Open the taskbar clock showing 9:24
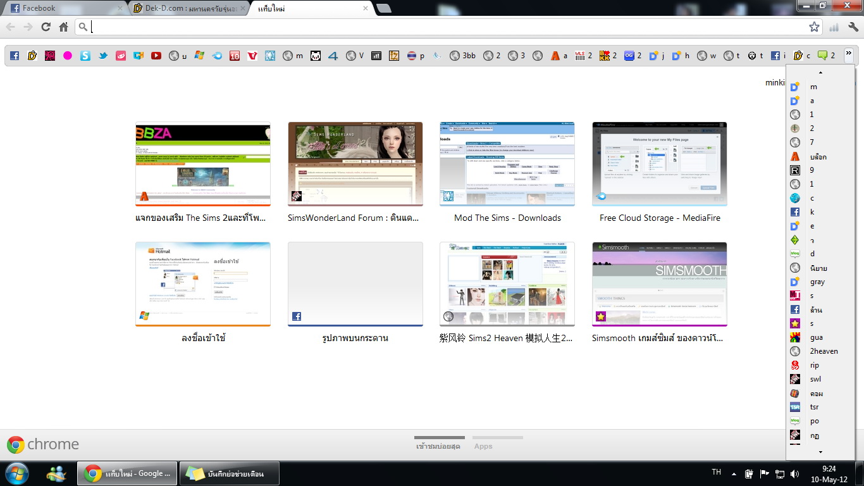Screen dimensions: 864x486 (x=829, y=474)
